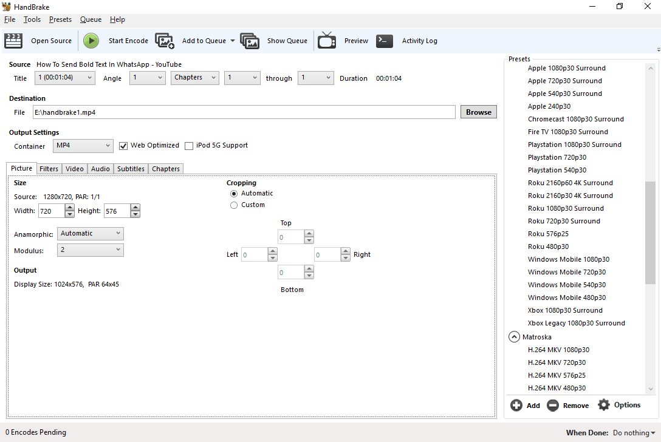The width and height of the screenshot is (661, 442).
Task: Select the Roku 576p25 preset
Action: click(548, 233)
